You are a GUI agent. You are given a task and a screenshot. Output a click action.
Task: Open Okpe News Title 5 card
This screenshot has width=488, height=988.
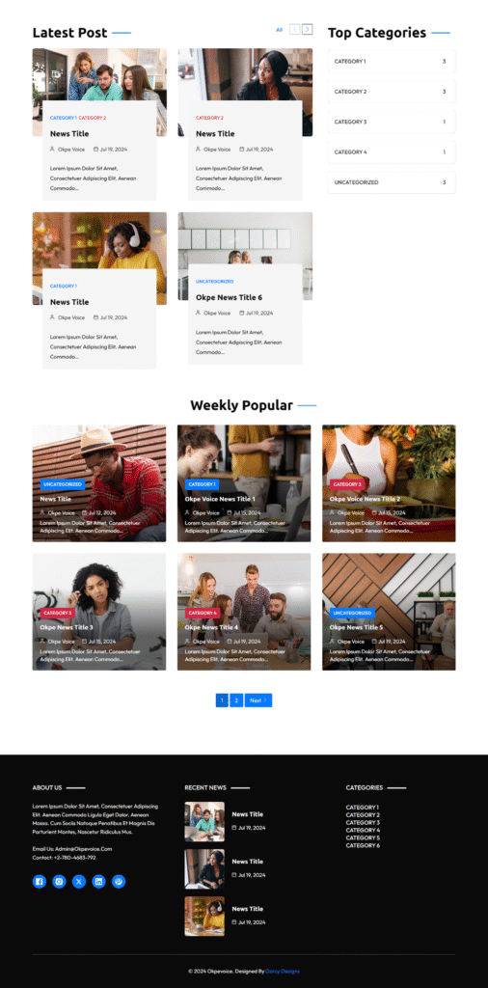[x=389, y=612]
